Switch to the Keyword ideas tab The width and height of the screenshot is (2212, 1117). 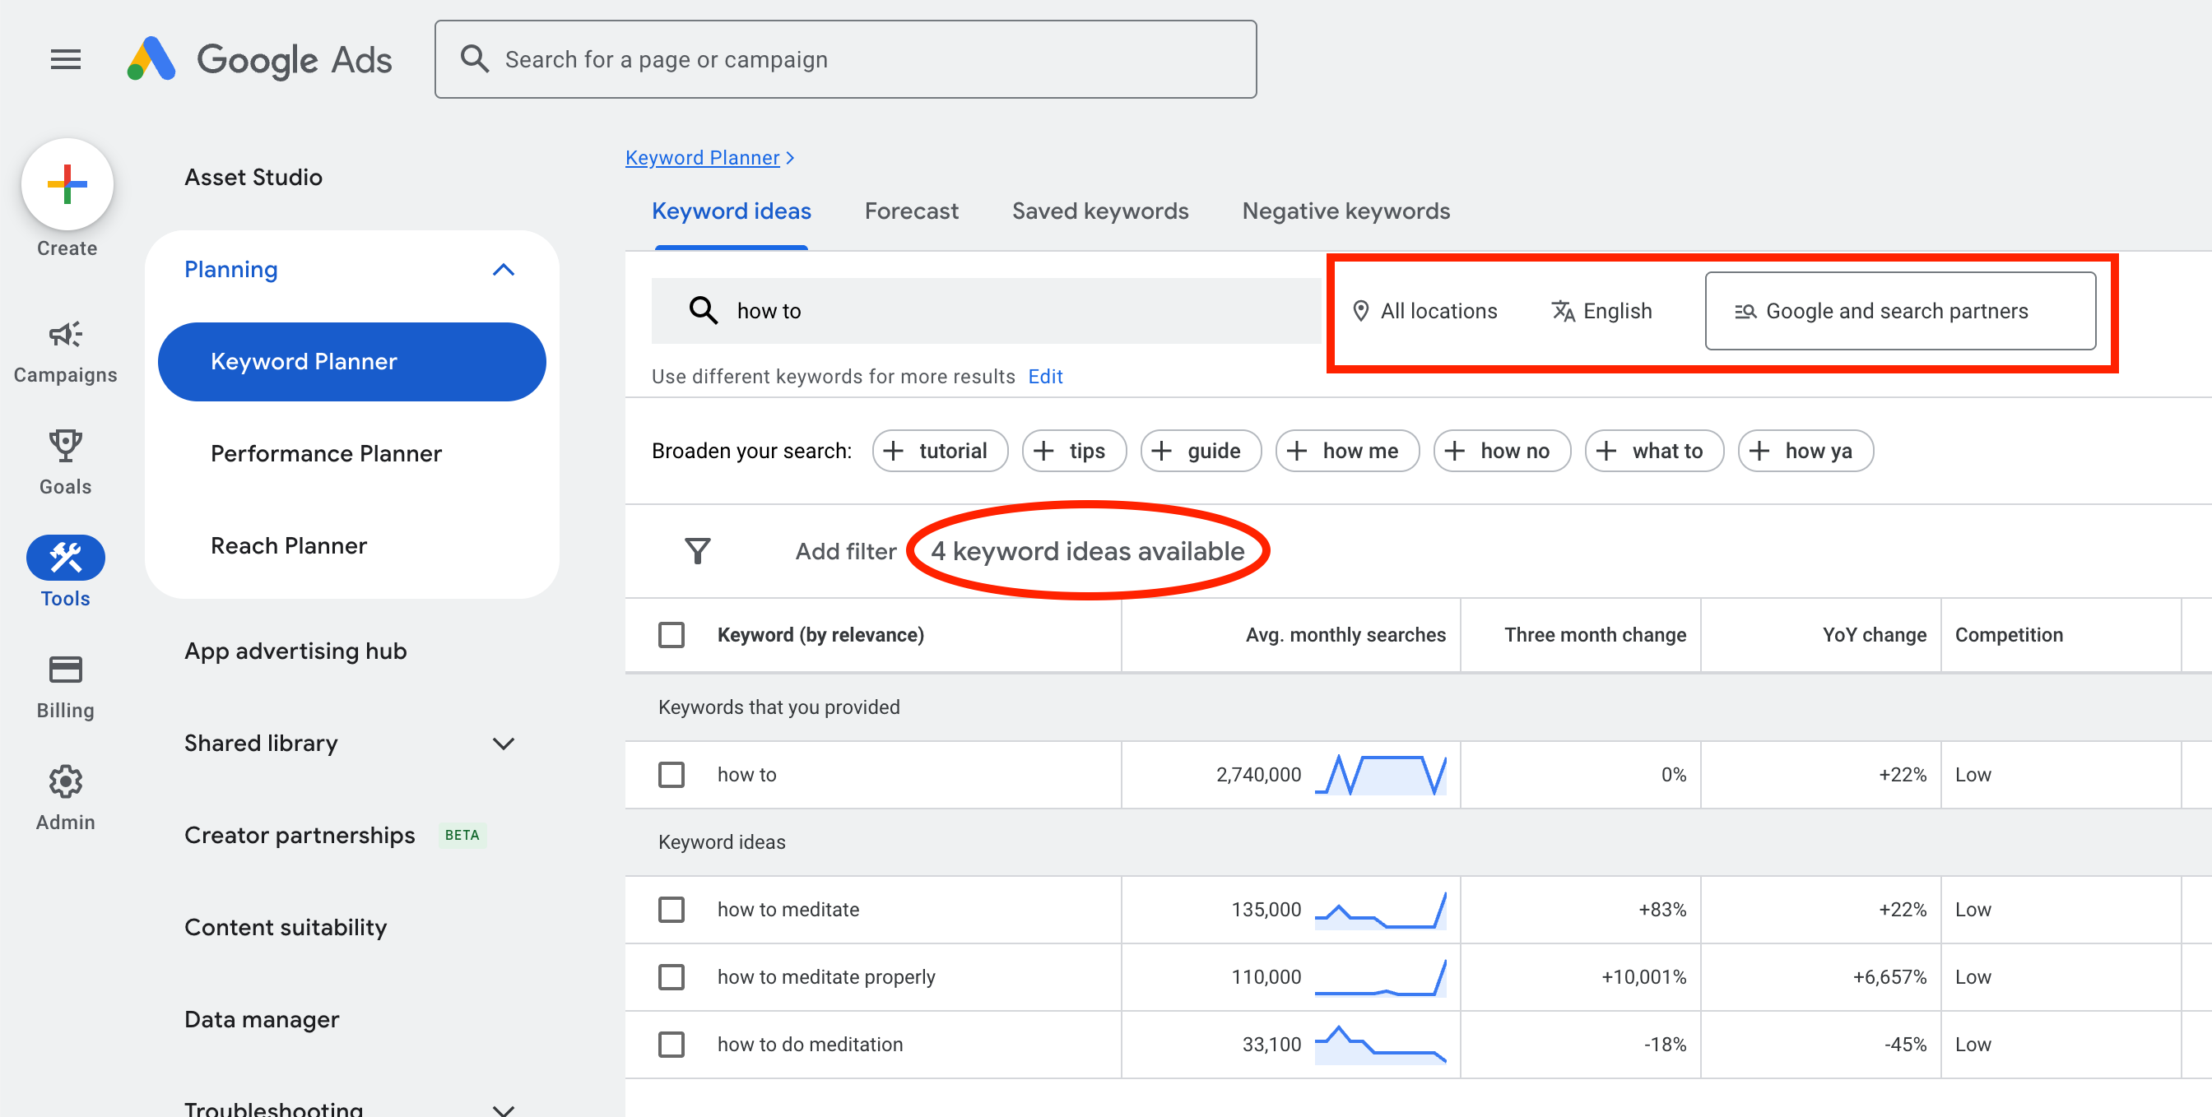[731, 211]
